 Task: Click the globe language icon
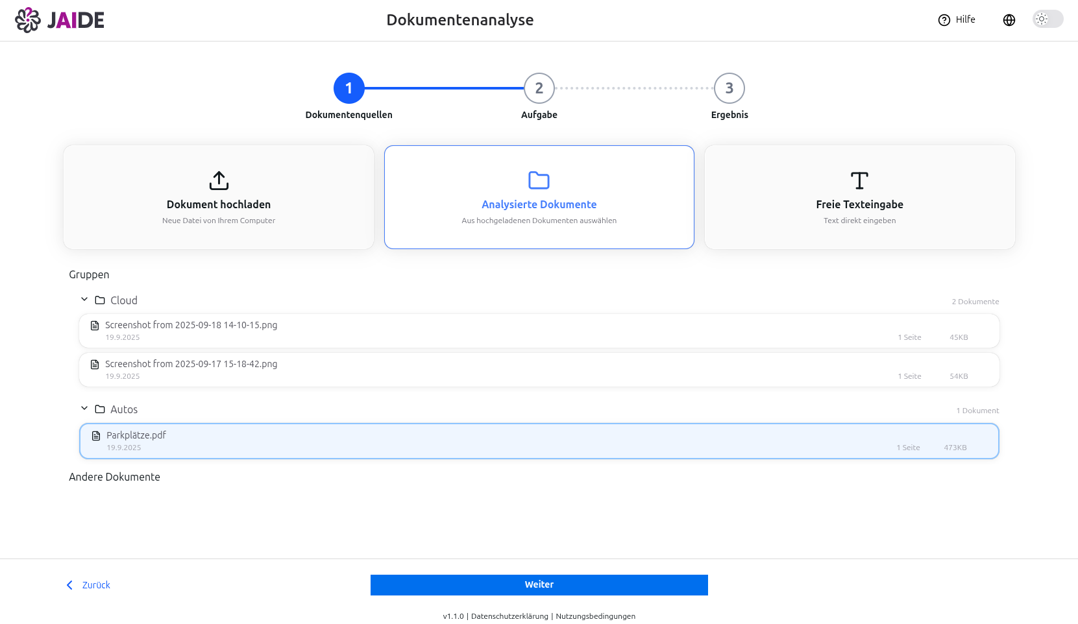(x=1009, y=20)
